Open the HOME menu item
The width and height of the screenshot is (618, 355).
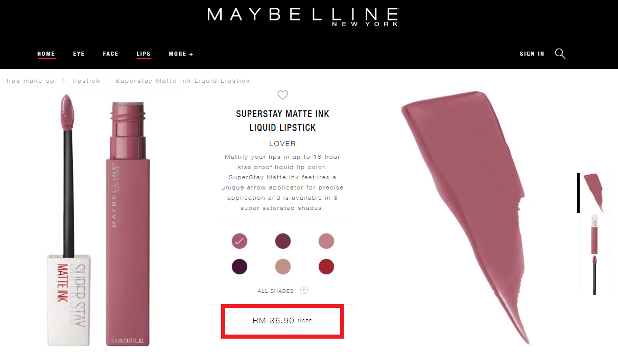coord(46,54)
